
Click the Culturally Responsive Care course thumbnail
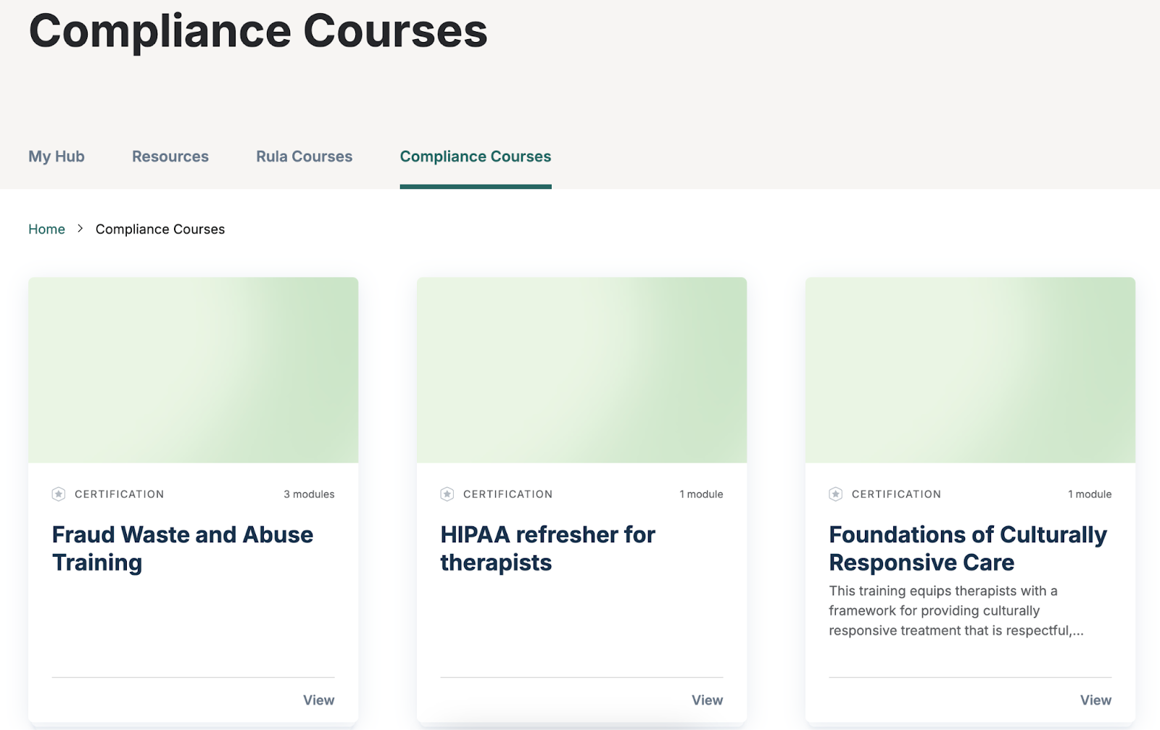click(970, 370)
